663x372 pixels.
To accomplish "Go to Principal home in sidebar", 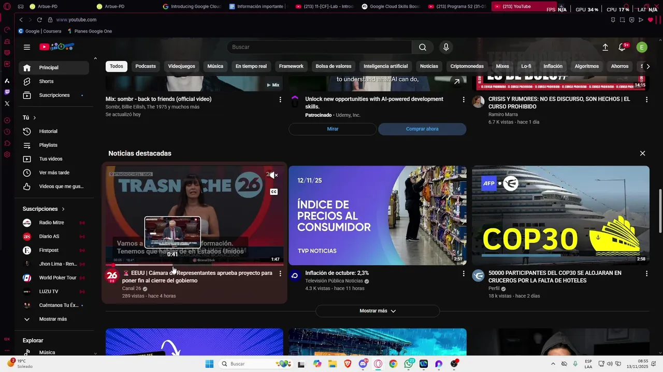I will pos(54,68).
